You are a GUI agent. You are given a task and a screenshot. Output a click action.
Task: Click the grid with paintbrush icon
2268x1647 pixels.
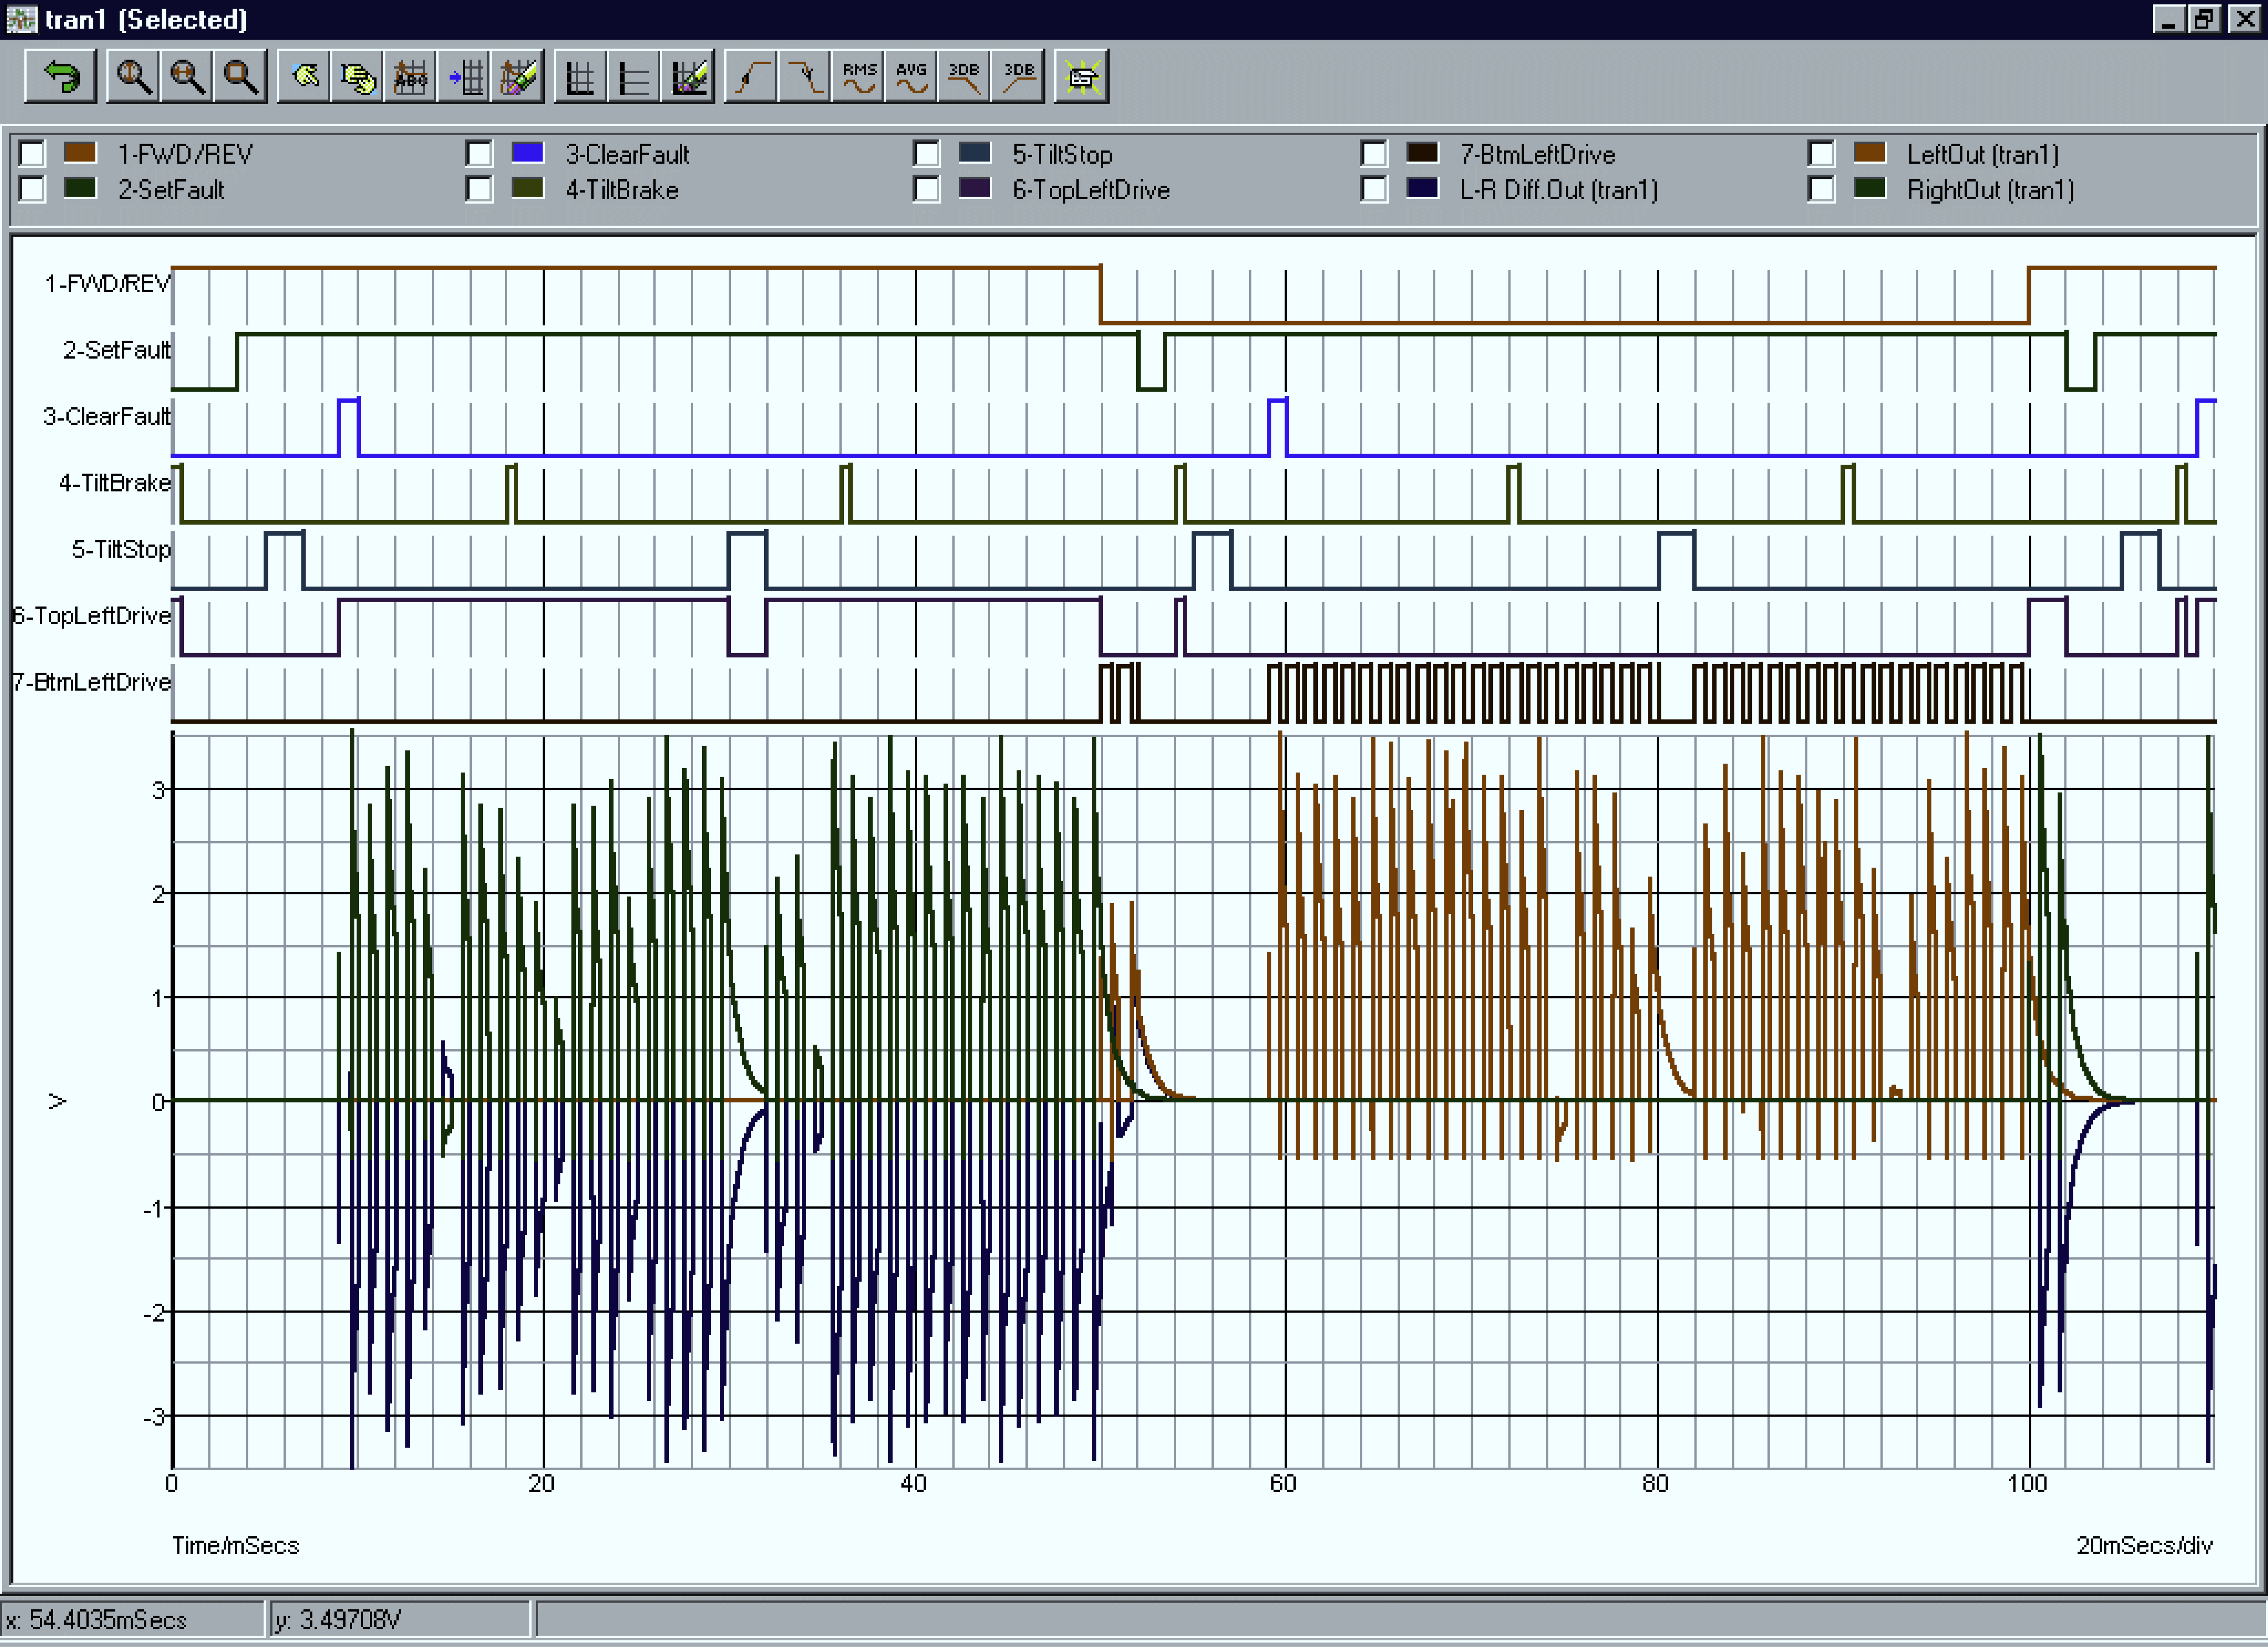688,77
